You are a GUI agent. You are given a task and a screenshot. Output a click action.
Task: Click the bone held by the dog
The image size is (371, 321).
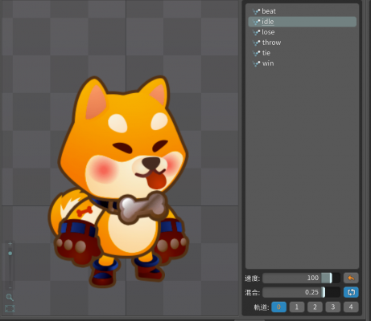coord(142,207)
